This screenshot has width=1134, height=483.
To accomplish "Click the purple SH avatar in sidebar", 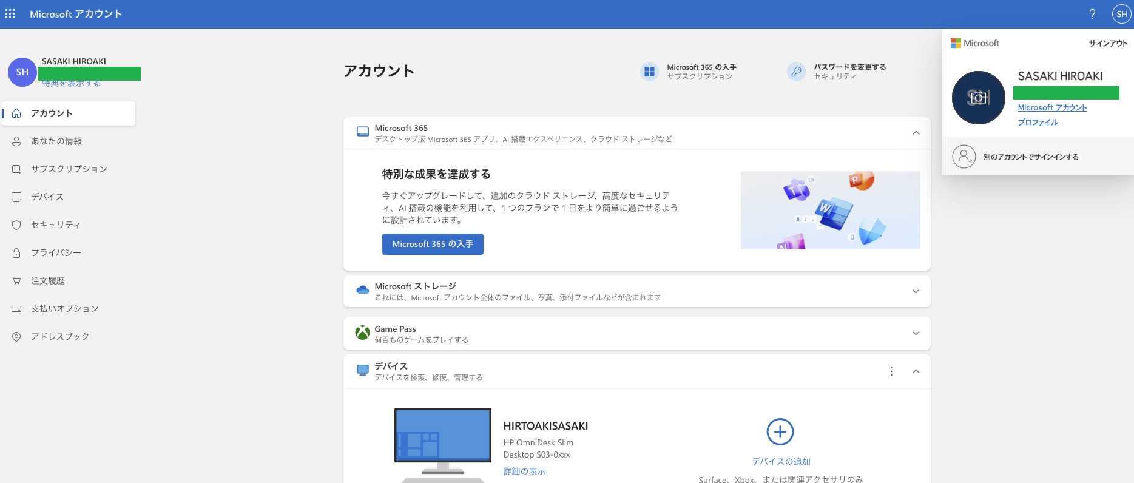I will 22,72.
